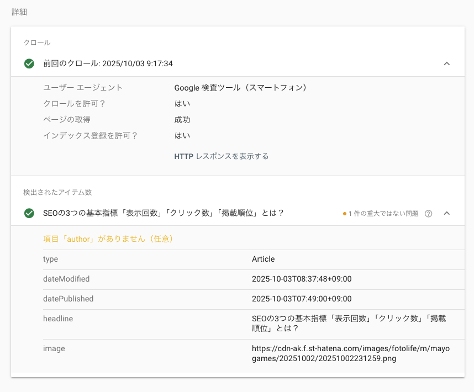Click クロールを許可？ label
The width and height of the screenshot is (474, 392).
tap(74, 104)
